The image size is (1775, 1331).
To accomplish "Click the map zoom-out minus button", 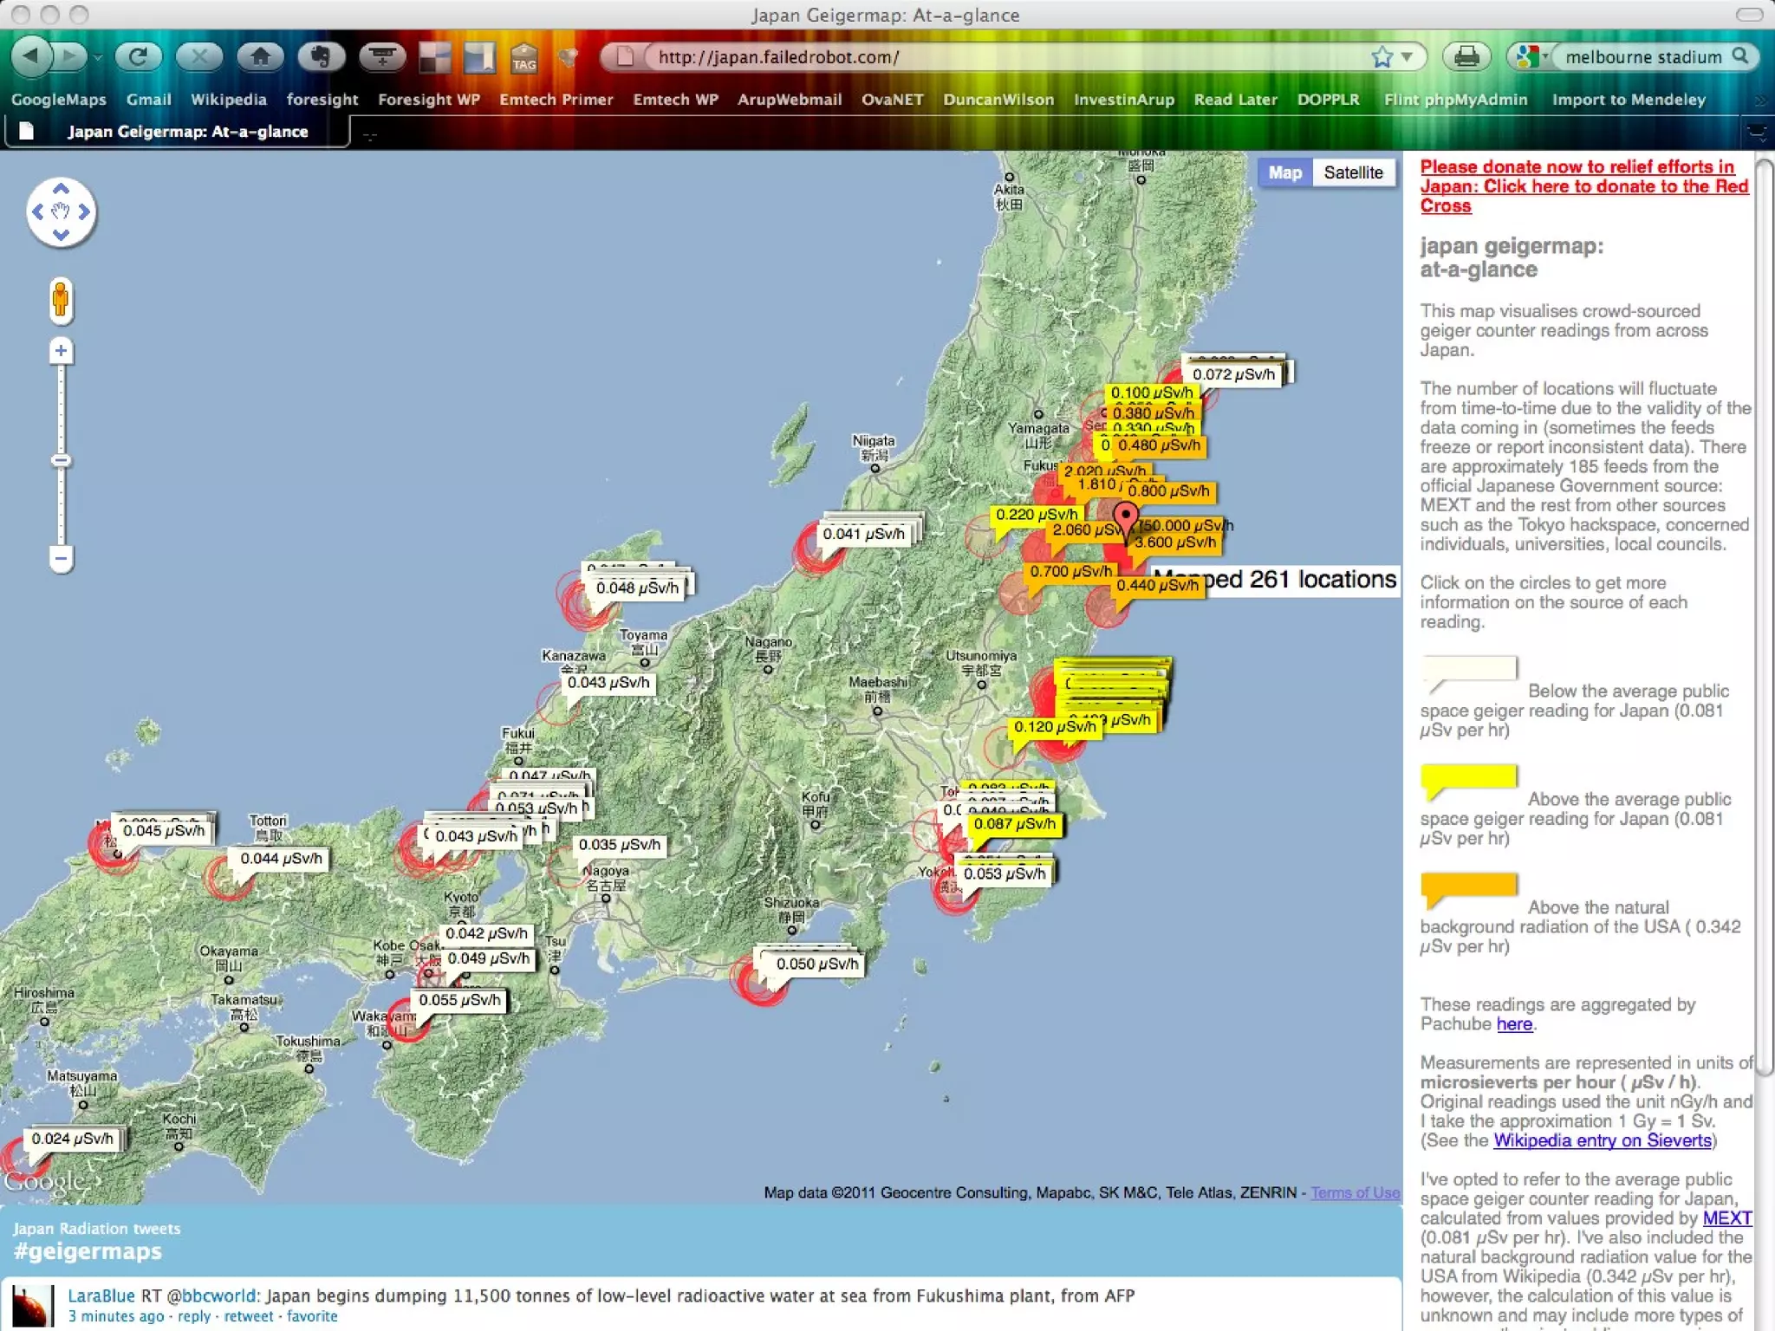I will tap(61, 557).
